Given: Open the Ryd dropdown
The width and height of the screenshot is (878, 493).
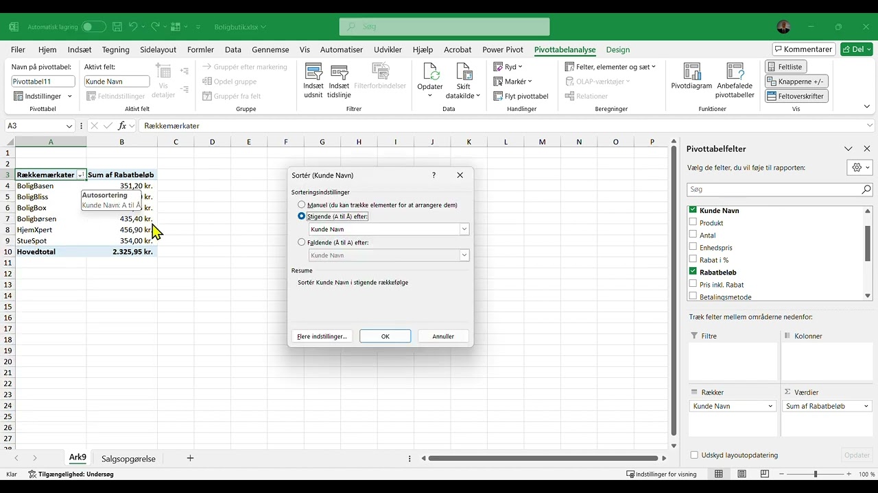Looking at the screenshot, I should (x=508, y=66).
